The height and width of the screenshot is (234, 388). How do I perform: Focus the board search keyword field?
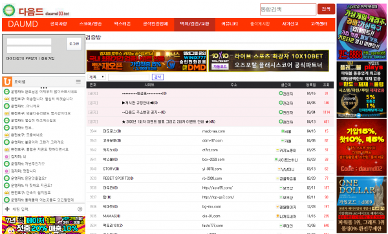[129, 77]
